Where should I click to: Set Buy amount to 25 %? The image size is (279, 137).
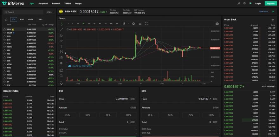68,115
